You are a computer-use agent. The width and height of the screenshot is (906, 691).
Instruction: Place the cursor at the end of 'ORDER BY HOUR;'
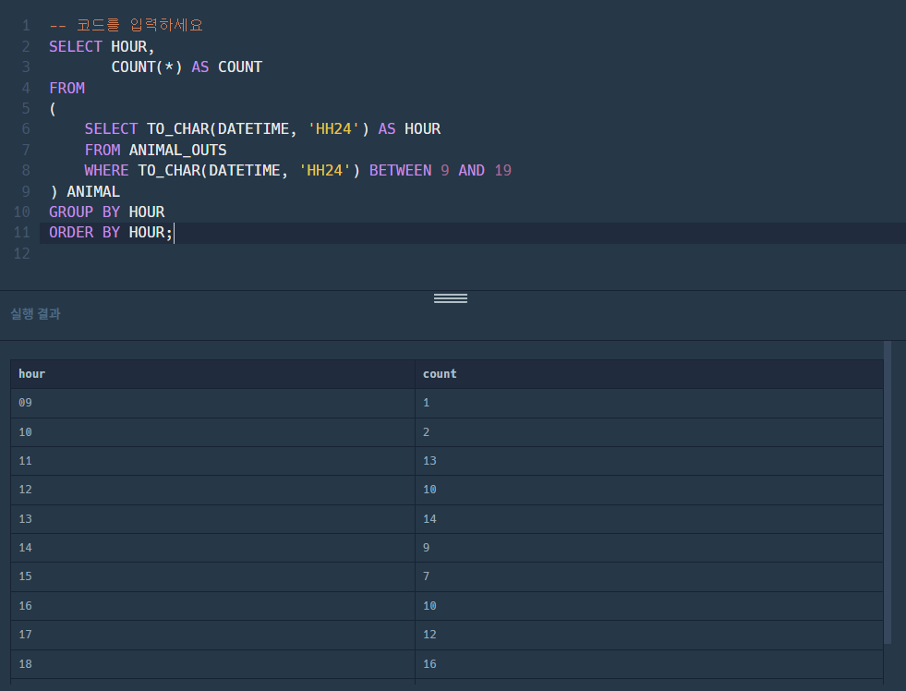pos(173,233)
